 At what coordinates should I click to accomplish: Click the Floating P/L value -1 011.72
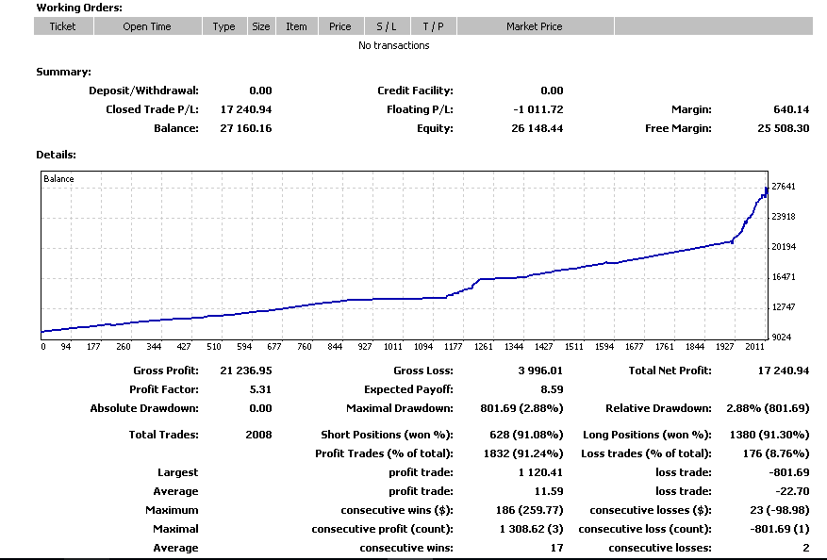538,109
